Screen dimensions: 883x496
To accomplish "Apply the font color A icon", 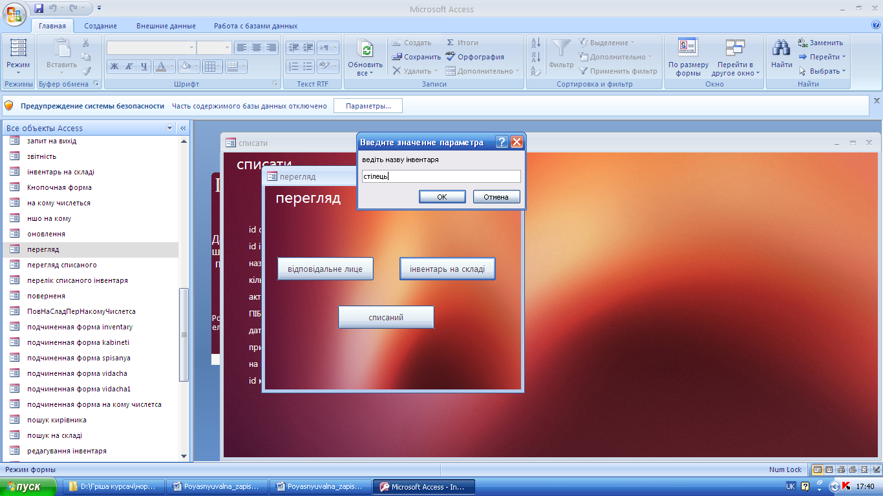I will click(160, 66).
